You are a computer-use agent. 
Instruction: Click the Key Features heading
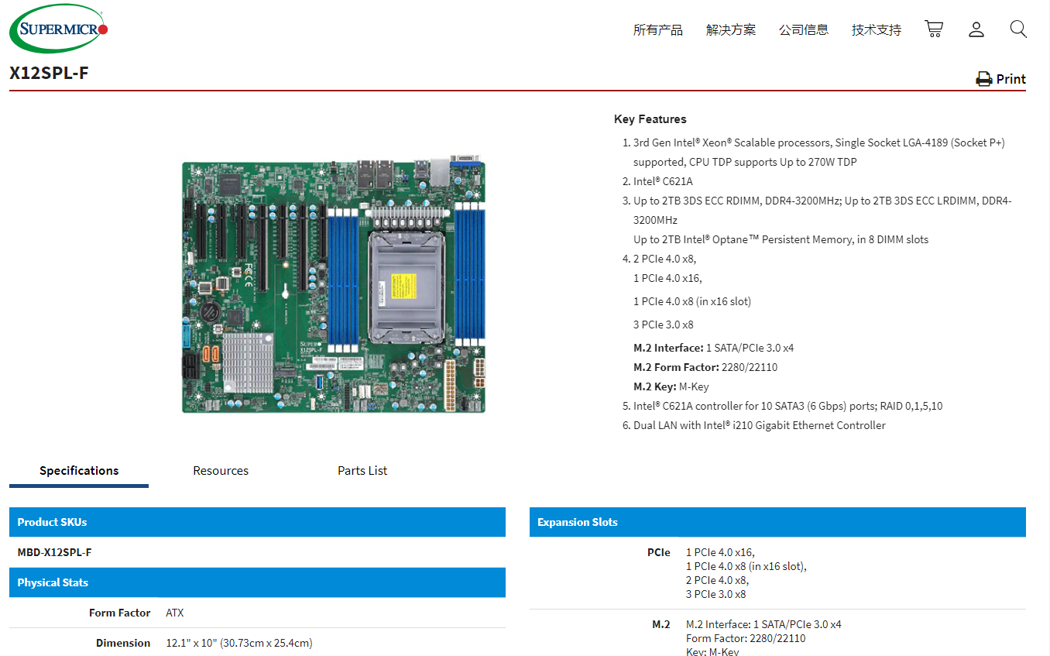tap(650, 119)
